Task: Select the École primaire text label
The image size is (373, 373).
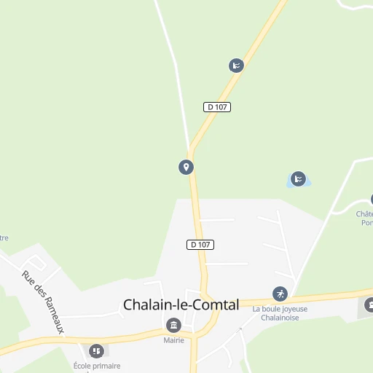Action: tap(97, 366)
